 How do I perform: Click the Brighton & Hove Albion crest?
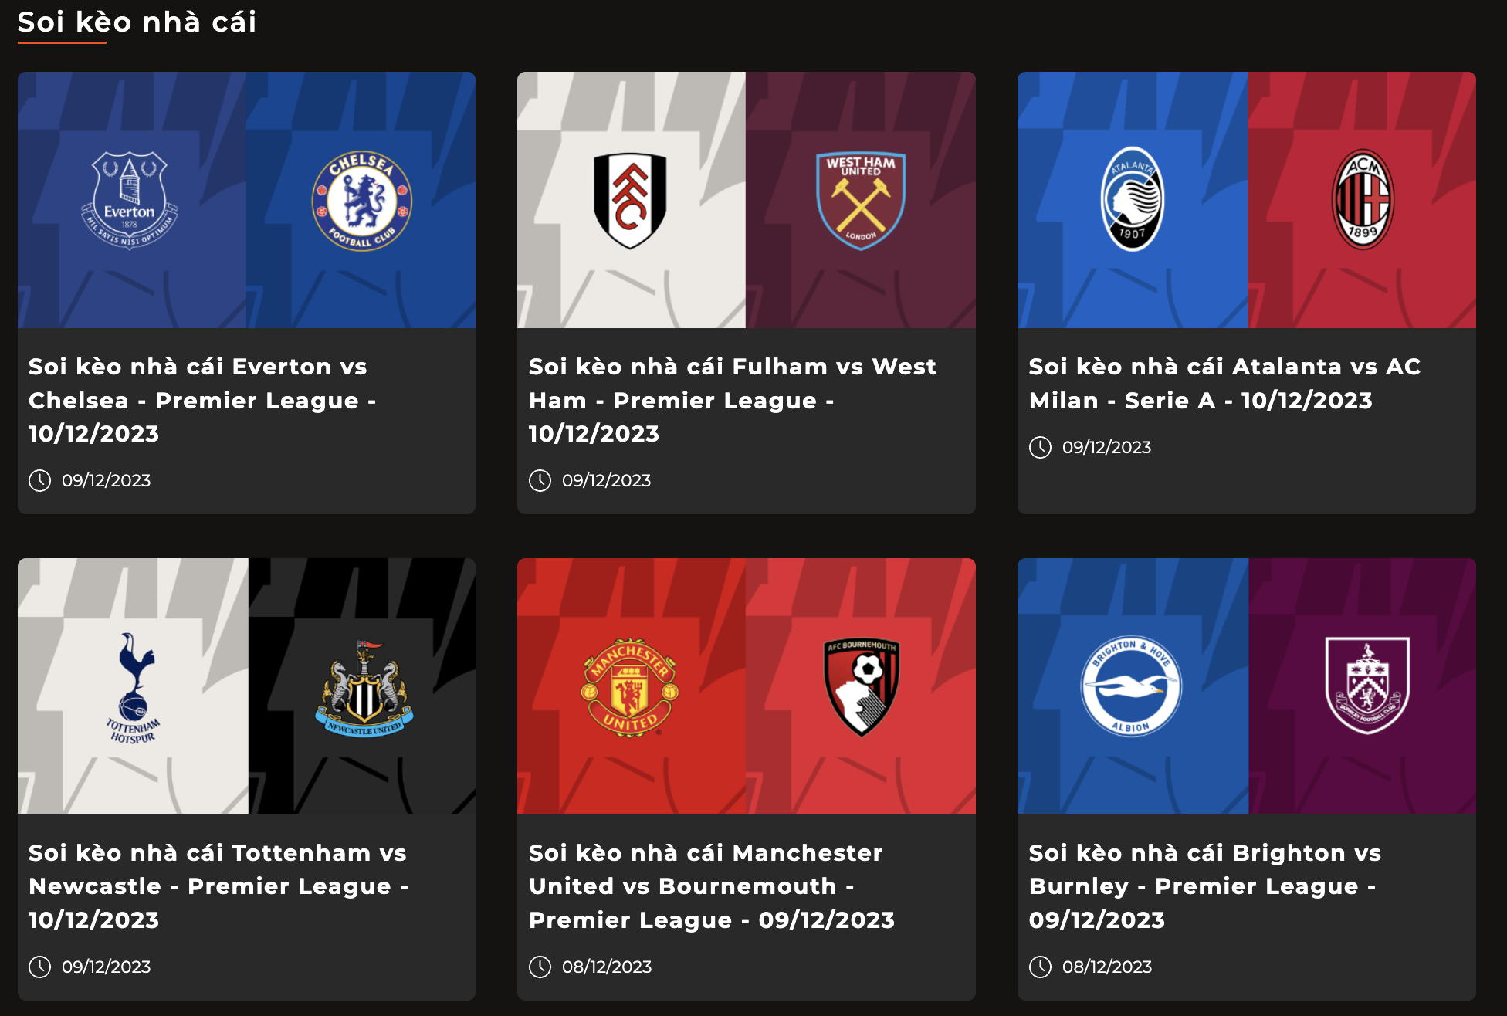1131,686
